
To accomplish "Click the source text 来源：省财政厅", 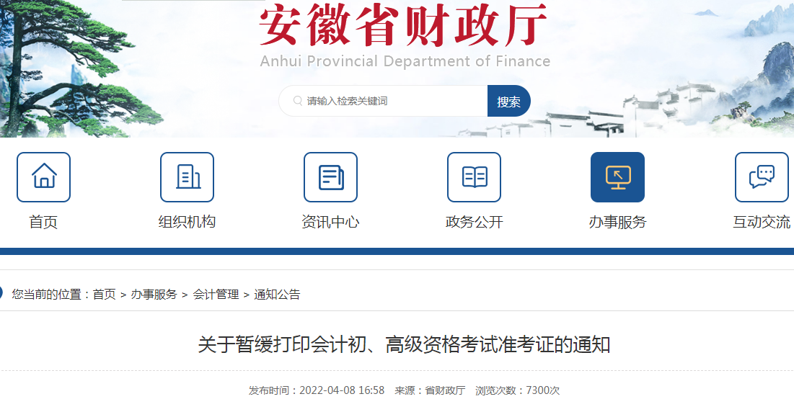I will click(430, 390).
